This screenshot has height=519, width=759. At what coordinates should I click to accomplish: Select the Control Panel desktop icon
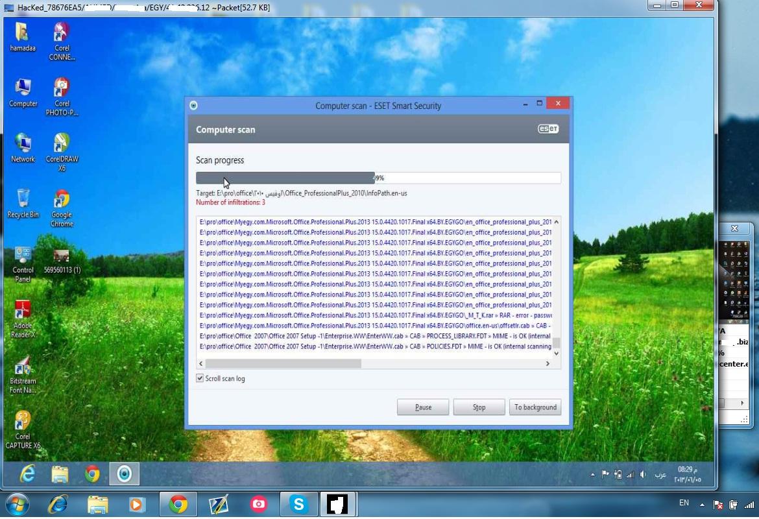pos(23,264)
